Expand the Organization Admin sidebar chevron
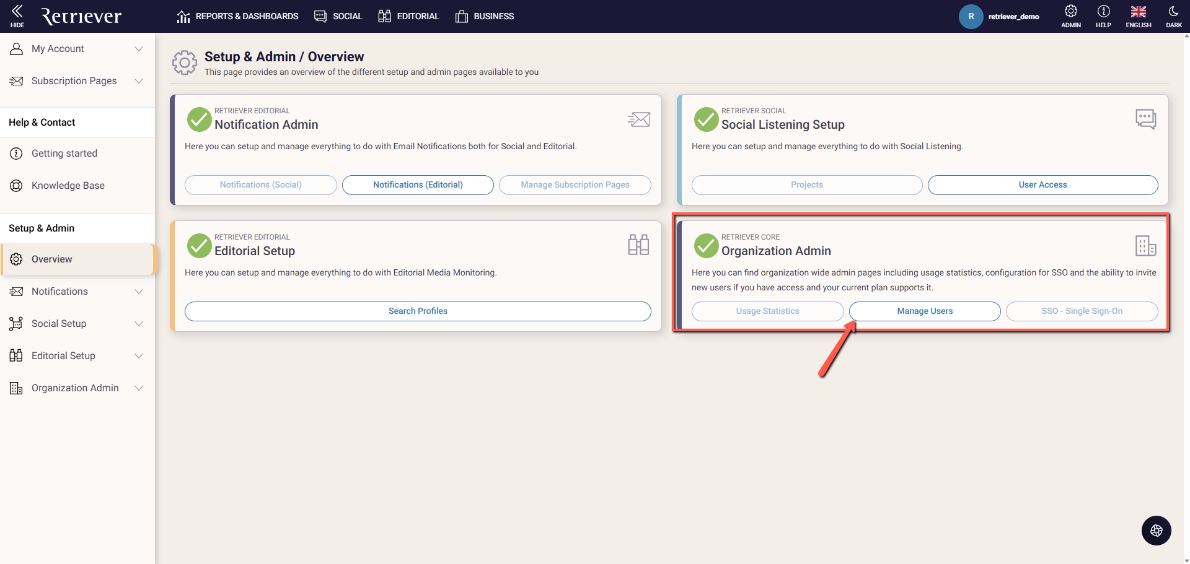The image size is (1190, 564). (139, 388)
